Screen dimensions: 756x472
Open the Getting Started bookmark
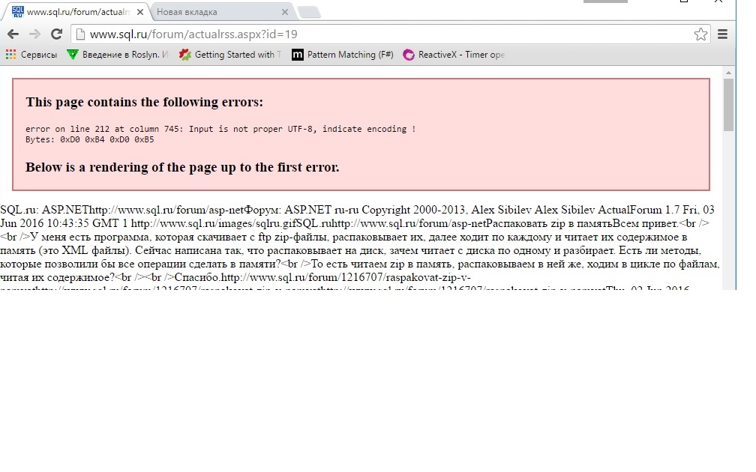[230, 55]
